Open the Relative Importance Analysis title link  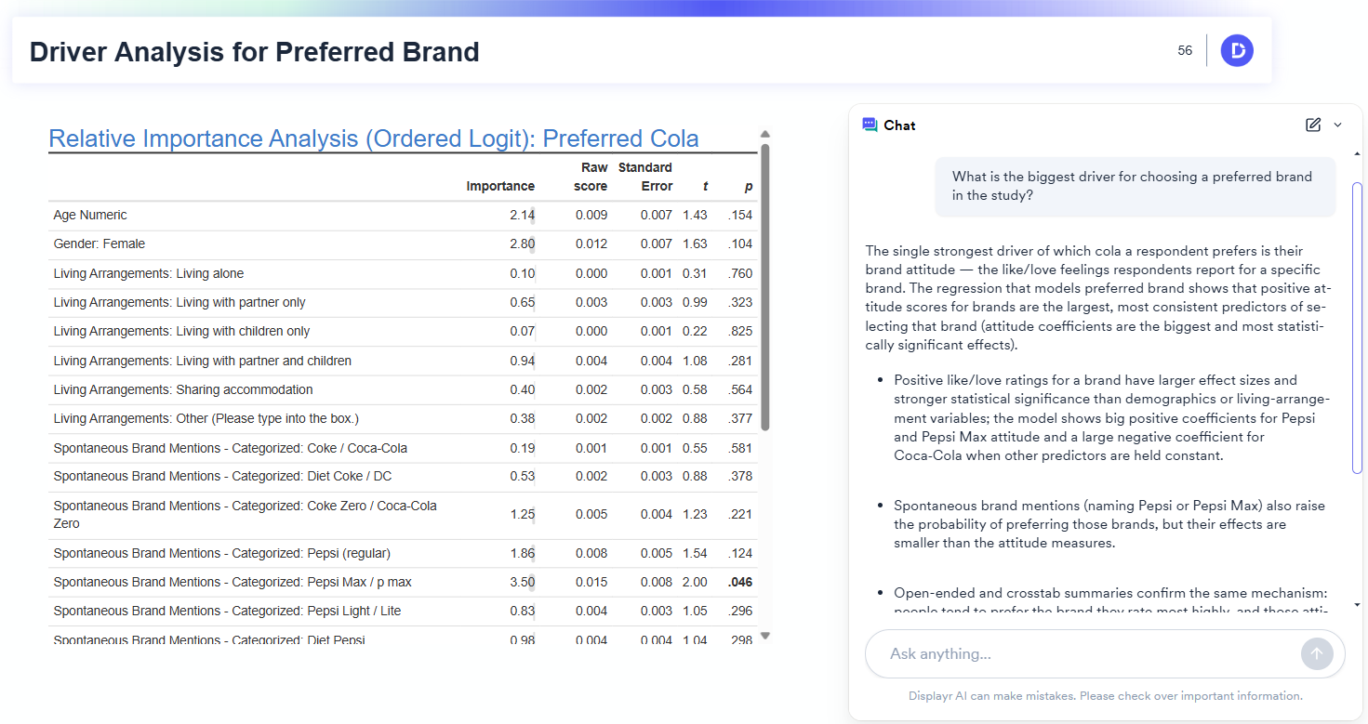(x=373, y=138)
